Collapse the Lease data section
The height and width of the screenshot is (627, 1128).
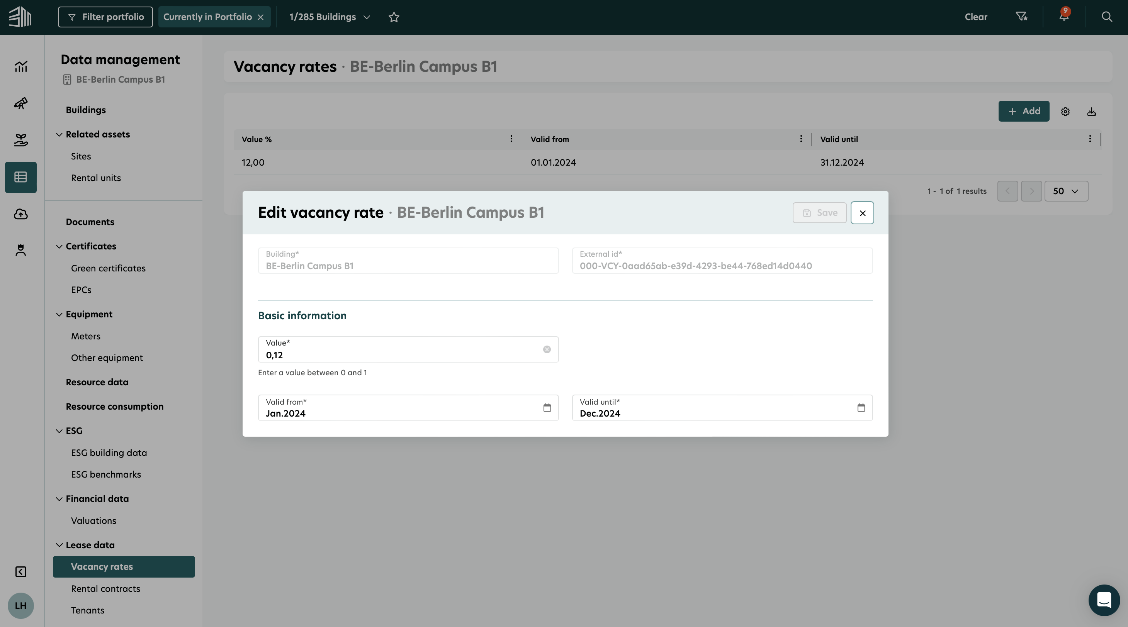pyautogui.click(x=59, y=545)
